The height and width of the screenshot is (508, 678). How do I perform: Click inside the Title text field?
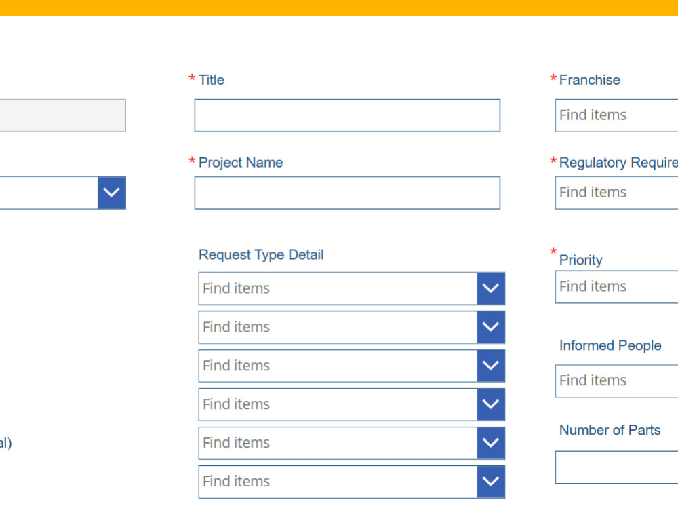[346, 115]
